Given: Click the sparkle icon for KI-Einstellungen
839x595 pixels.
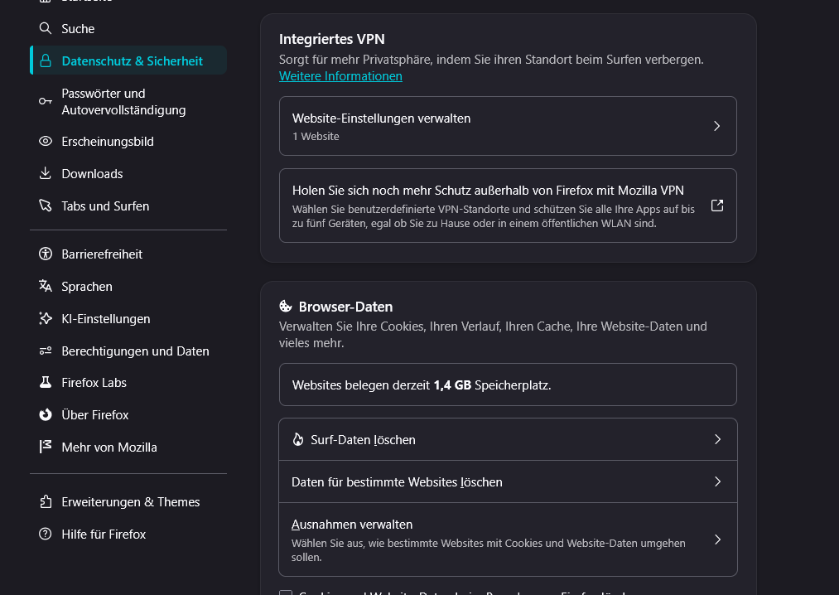Looking at the screenshot, I should pyautogui.click(x=46, y=318).
